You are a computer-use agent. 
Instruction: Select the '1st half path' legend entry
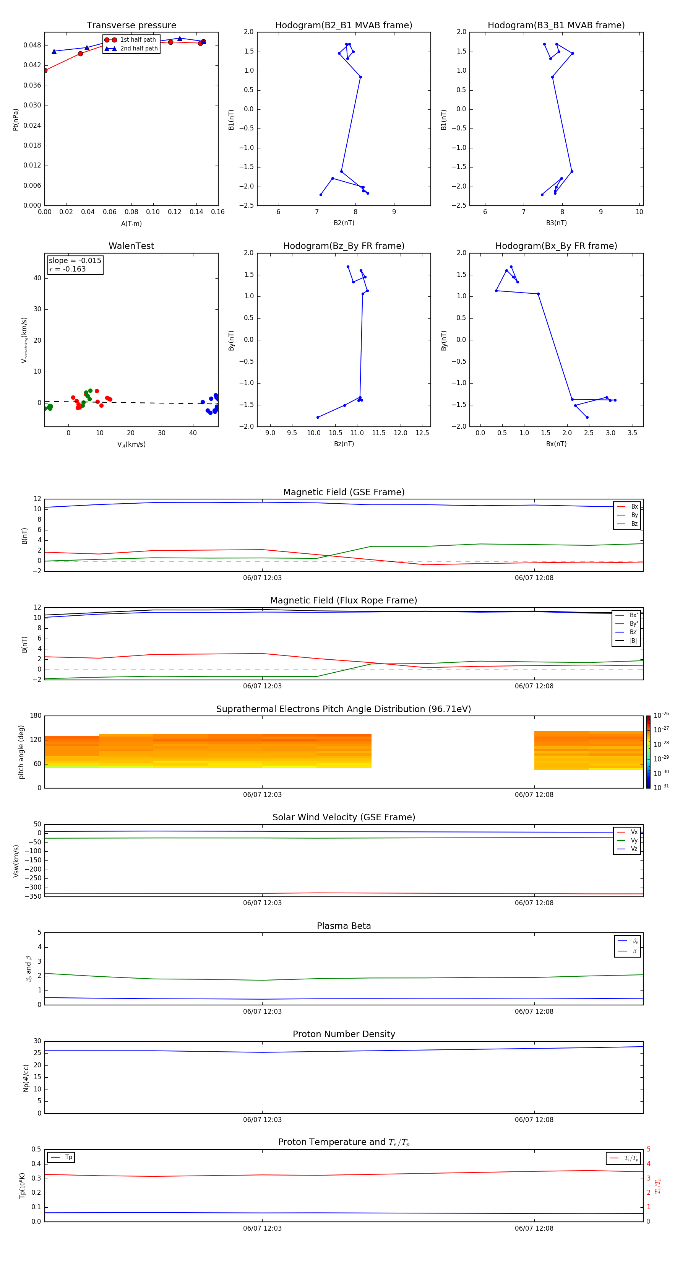[131, 40]
